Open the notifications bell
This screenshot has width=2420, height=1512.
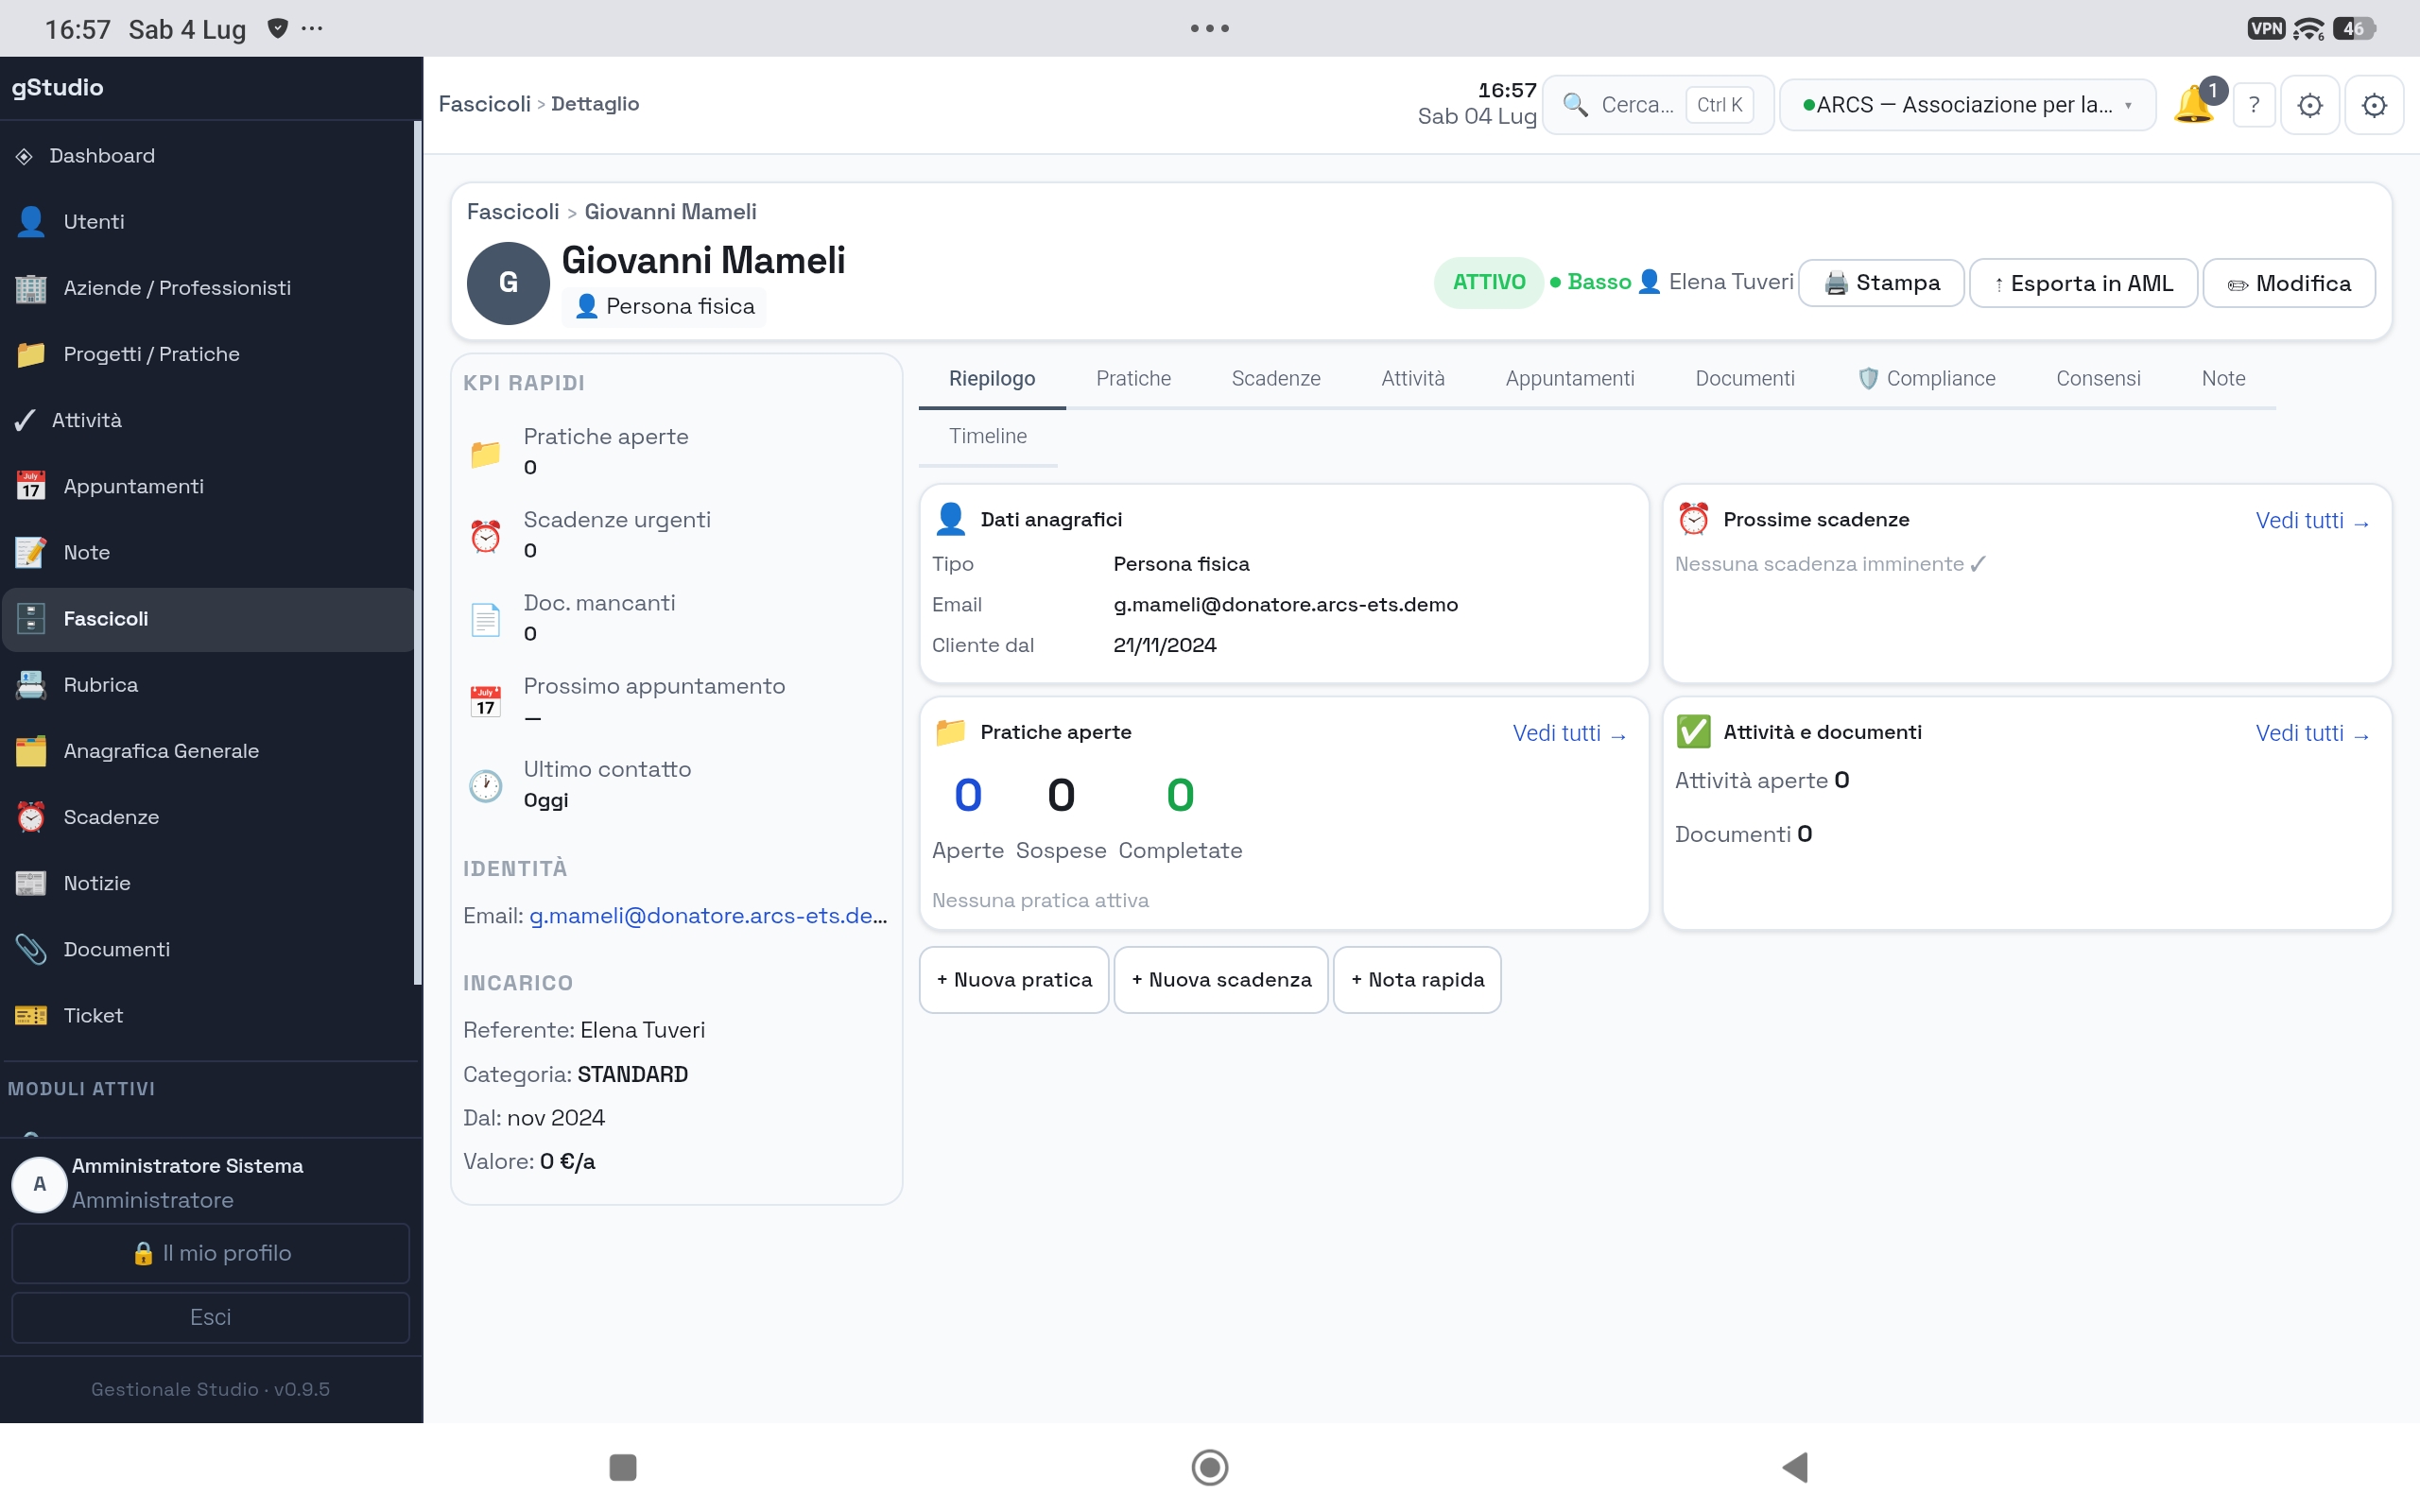pos(2194,104)
